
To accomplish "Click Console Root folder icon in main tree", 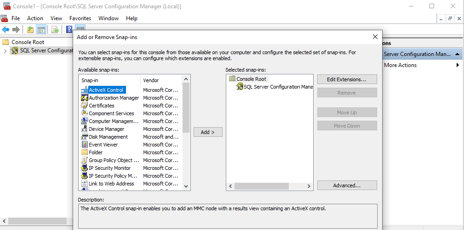I will [x=6, y=42].
